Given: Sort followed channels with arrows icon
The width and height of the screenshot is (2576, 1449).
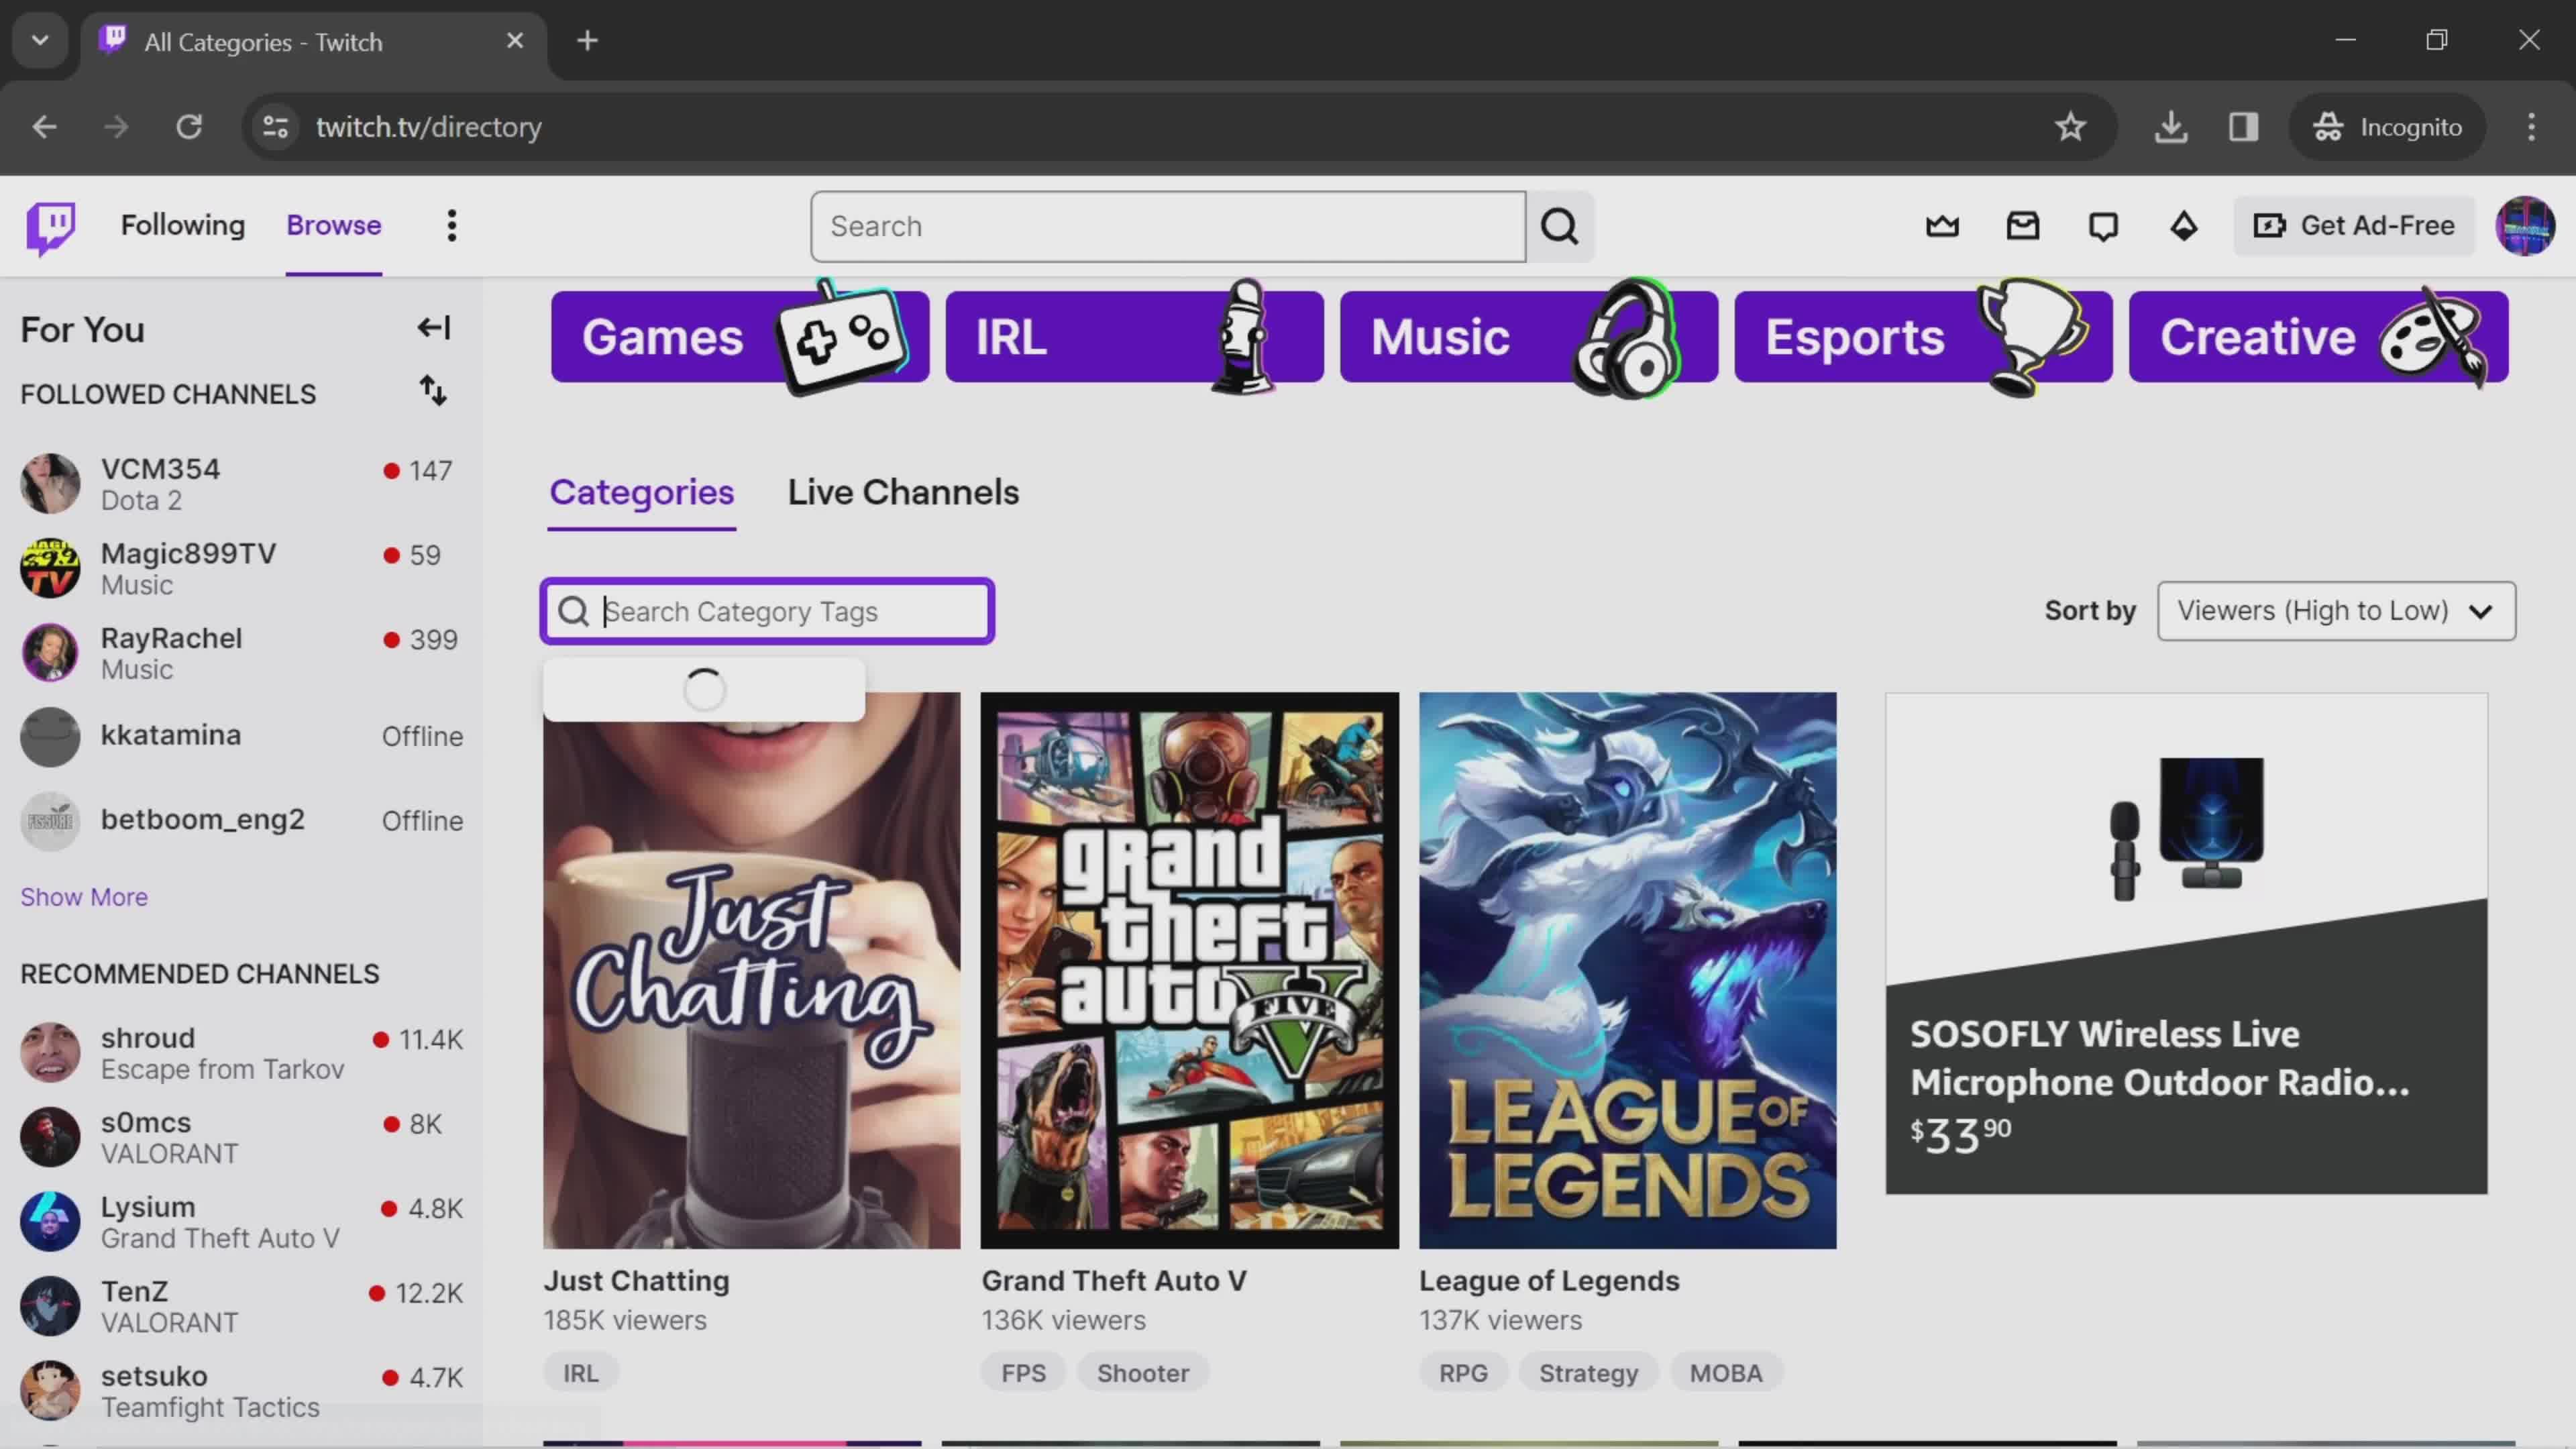Looking at the screenshot, I should point(433,391).
